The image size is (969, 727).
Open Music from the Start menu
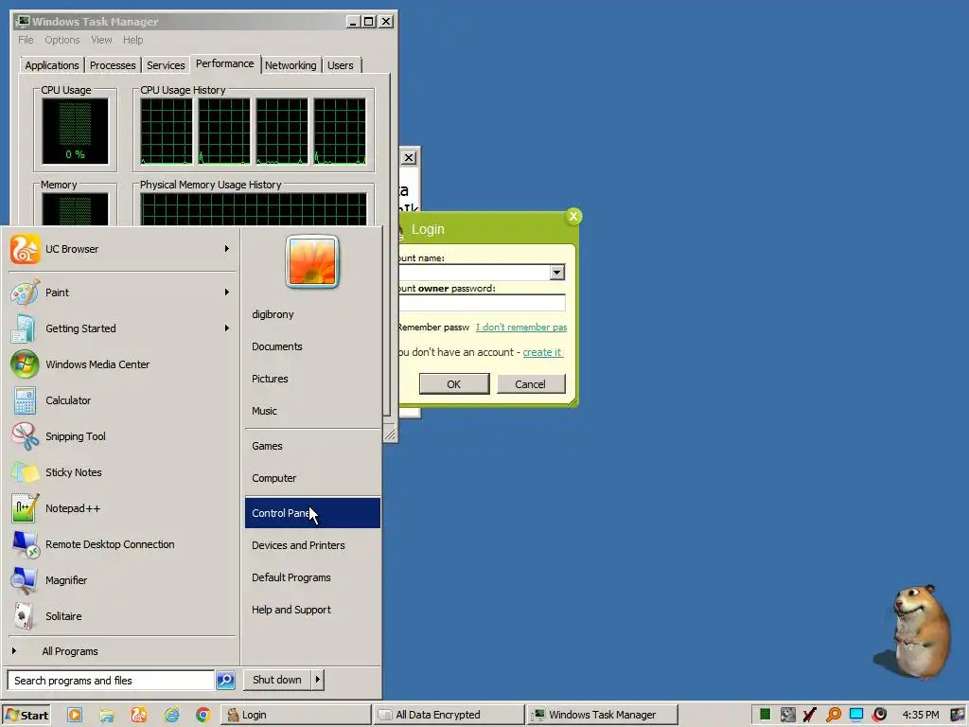tap(312, 411)
